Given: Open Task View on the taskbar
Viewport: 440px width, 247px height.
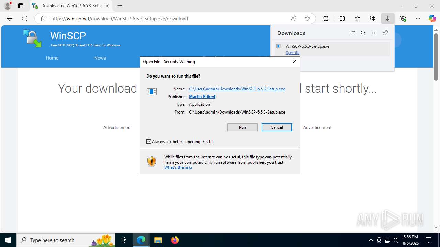Looking at the screenshot, I should (124, 240).
